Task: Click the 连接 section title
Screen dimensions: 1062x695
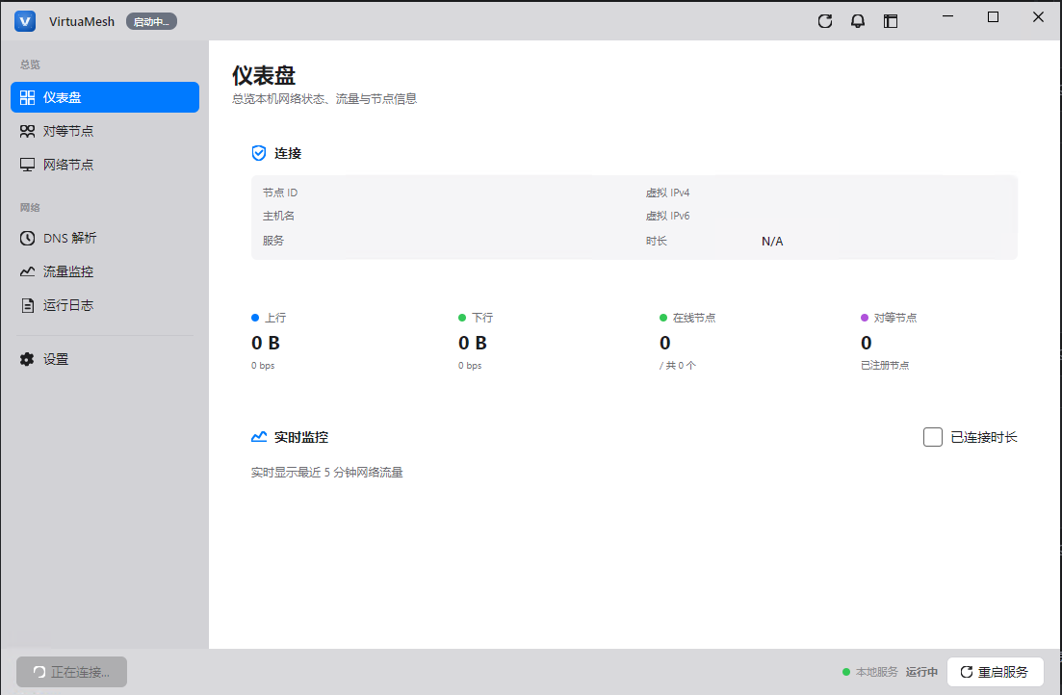Action: [x=288, y=154]
